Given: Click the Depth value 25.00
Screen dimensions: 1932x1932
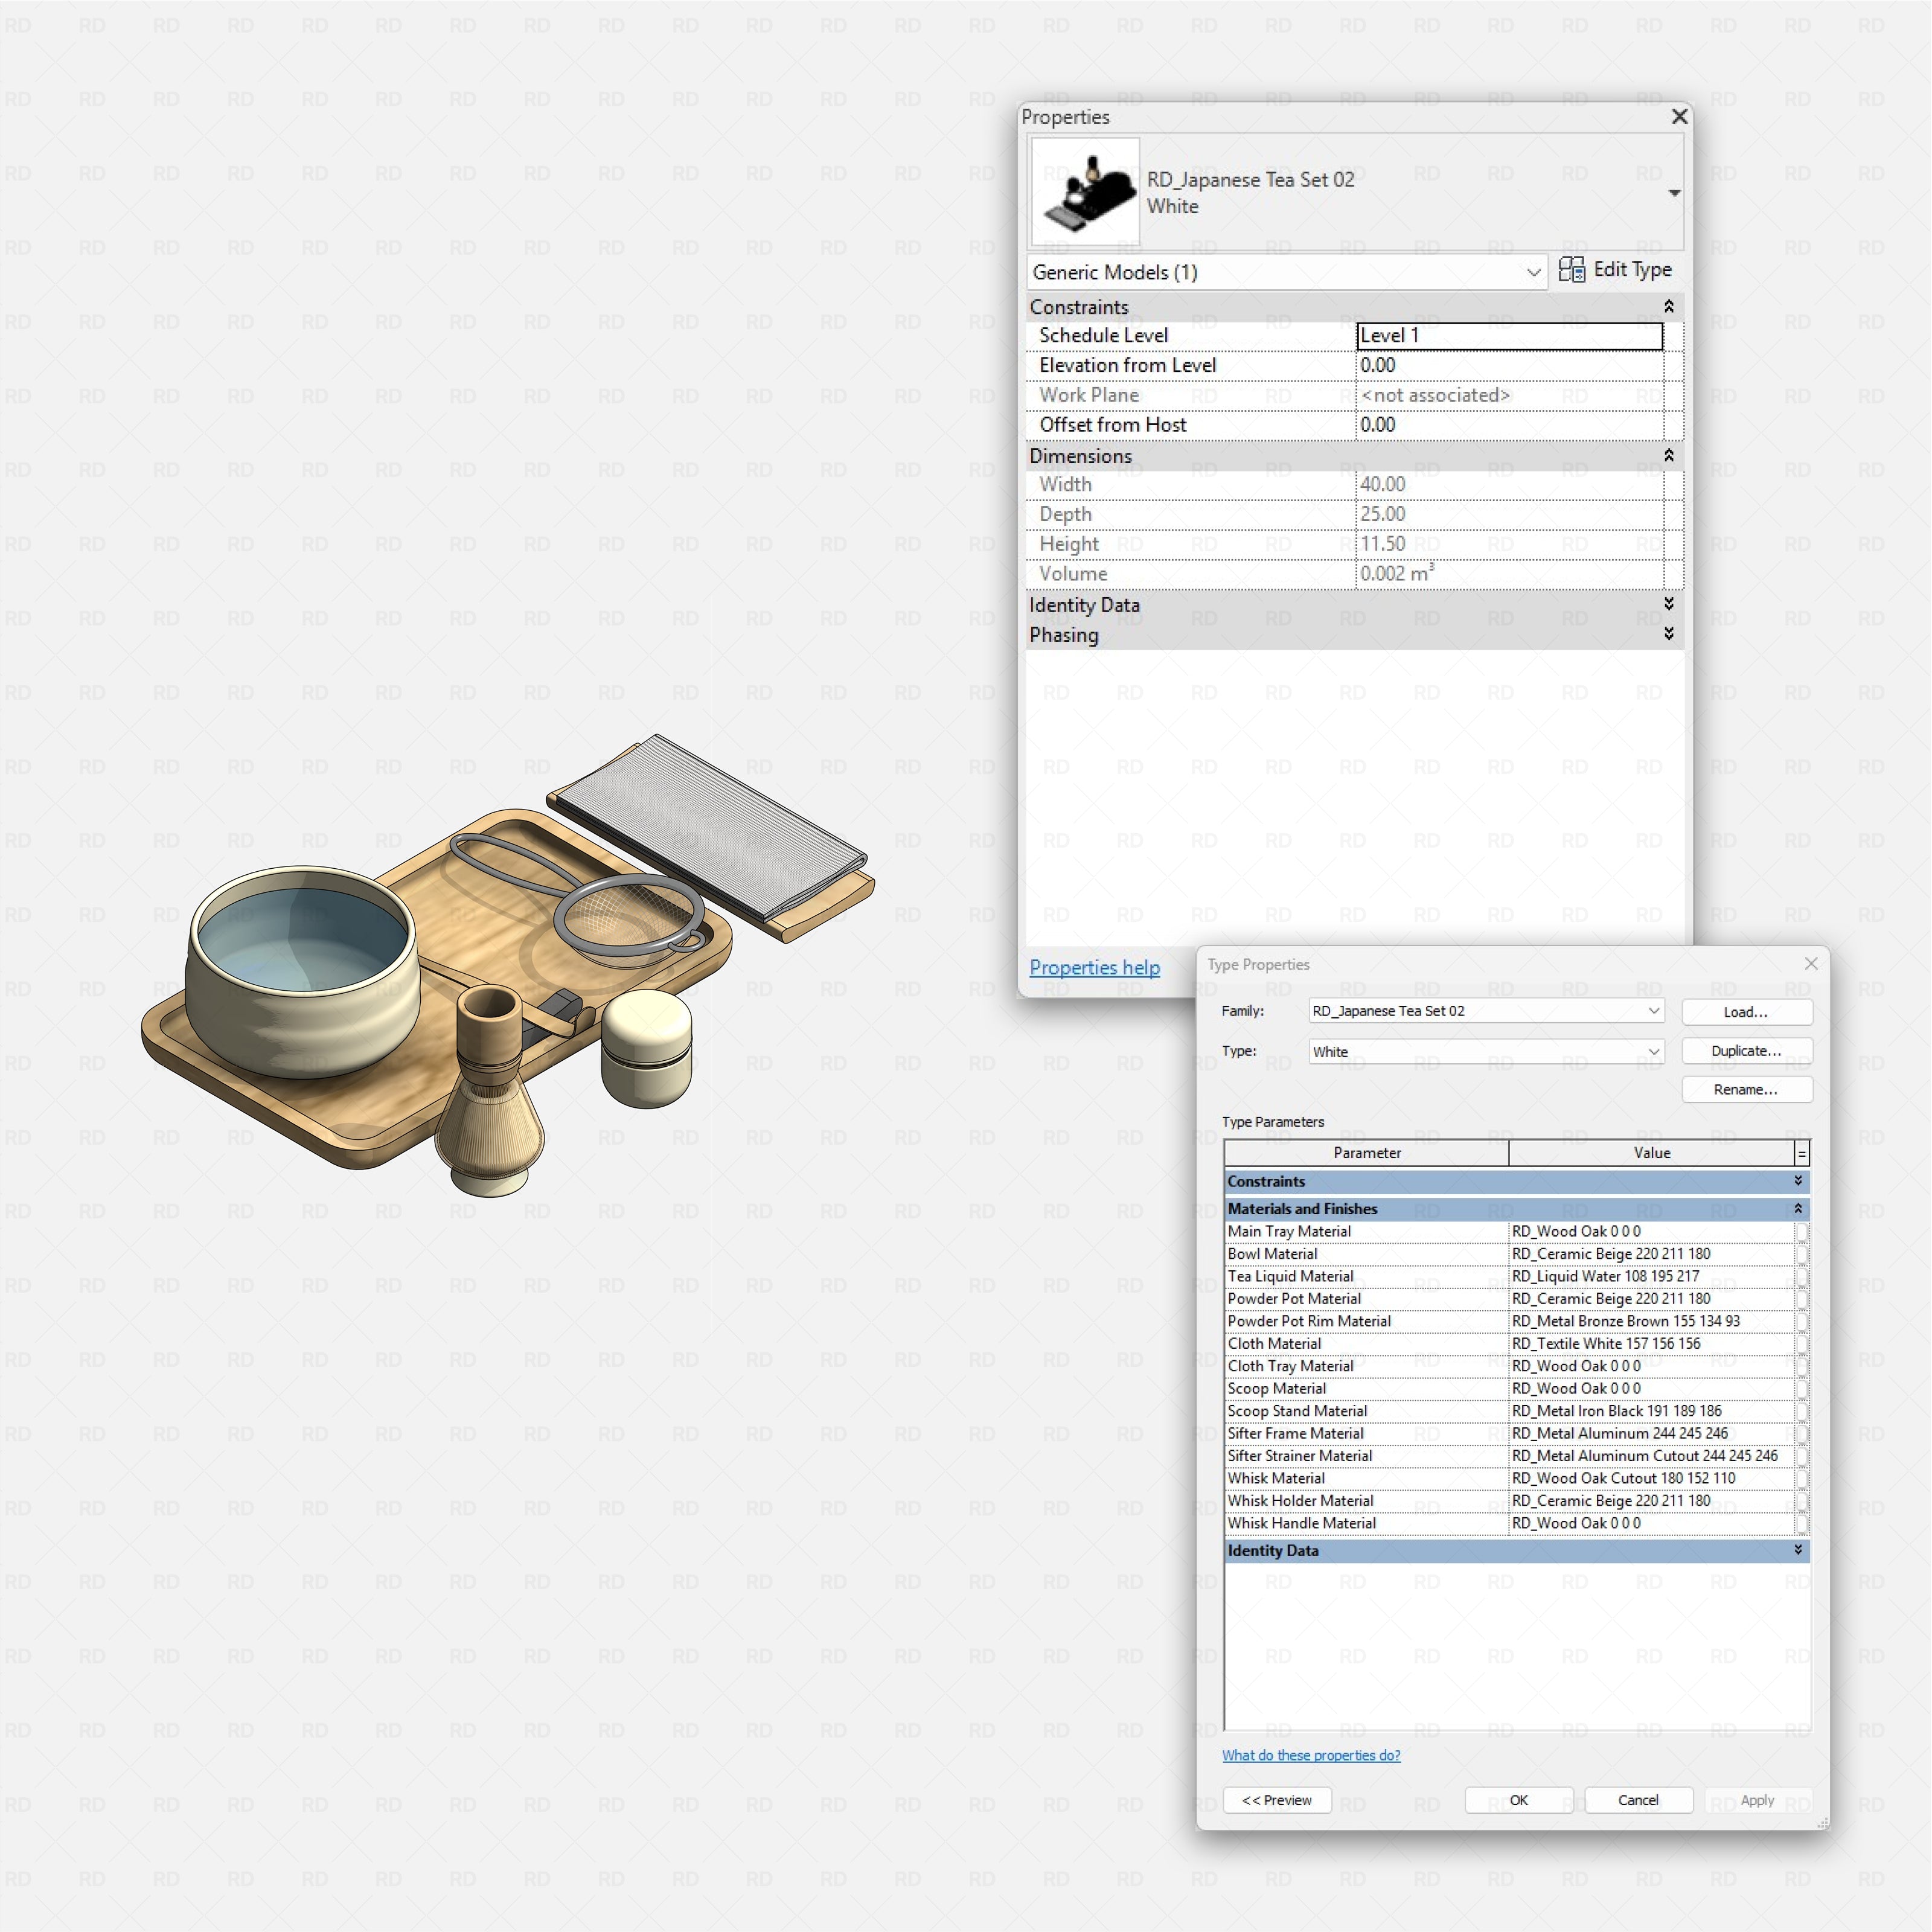Looking at the screenshot, I should point(1510,514).
